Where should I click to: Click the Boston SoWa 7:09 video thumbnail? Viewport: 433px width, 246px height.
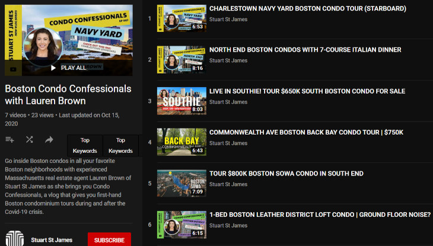[182, 183]
